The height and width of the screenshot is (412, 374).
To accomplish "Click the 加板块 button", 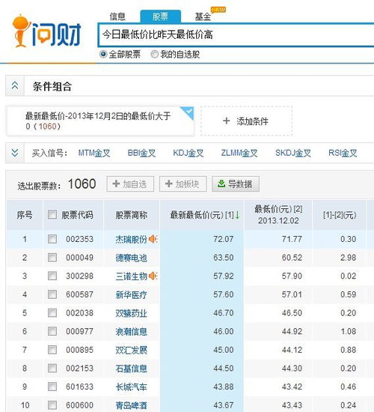I will pos(183,184).
